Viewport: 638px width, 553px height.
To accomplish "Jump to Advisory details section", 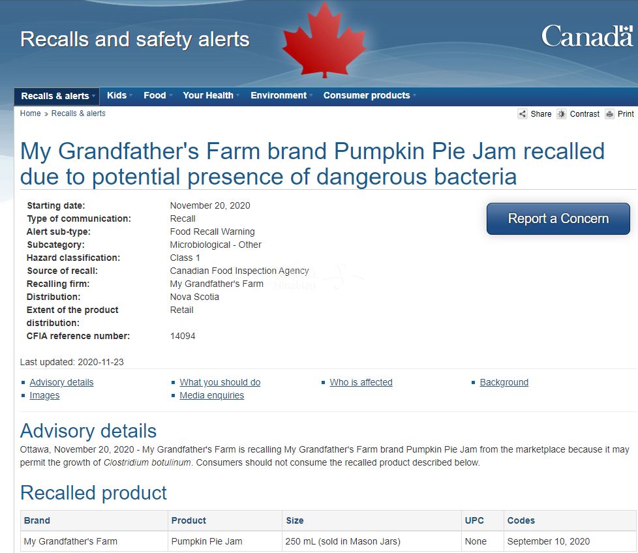I will point(61,382).
